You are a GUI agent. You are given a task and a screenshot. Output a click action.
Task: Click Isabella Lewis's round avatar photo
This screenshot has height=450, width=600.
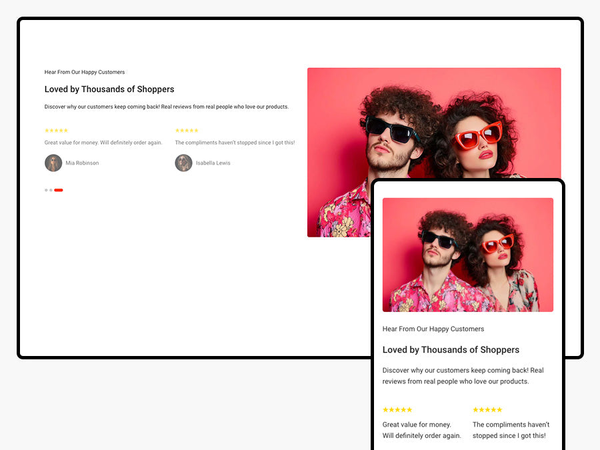point(184,163)
